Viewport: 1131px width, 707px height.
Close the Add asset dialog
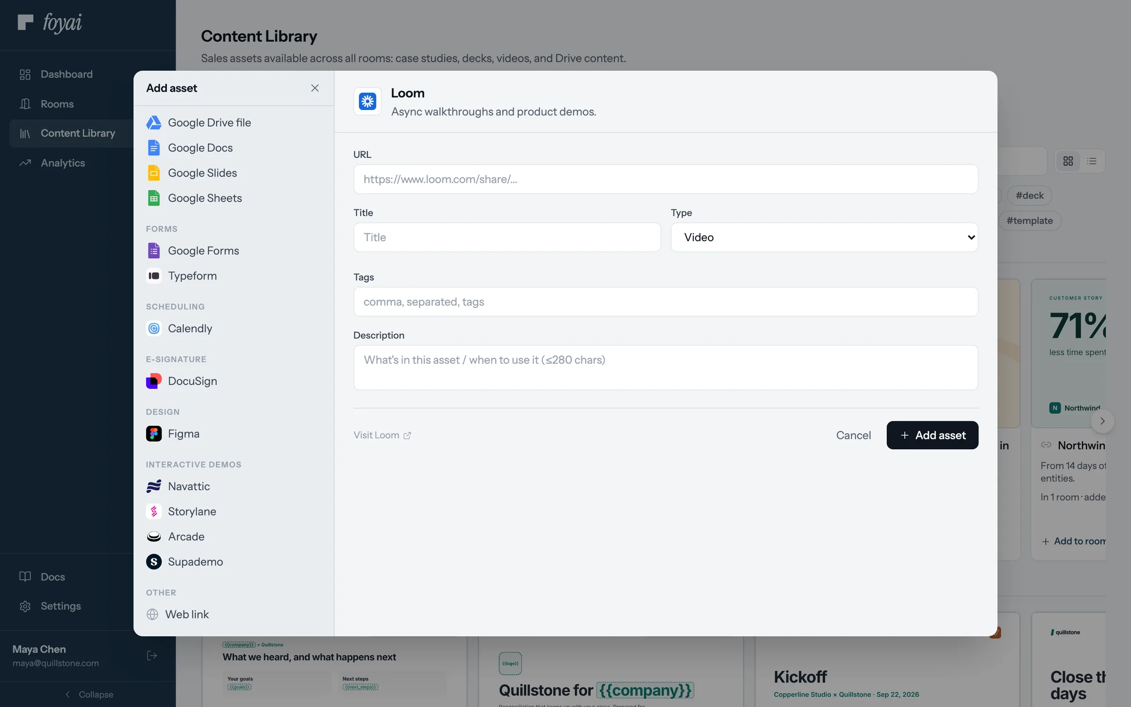(315, 88)
